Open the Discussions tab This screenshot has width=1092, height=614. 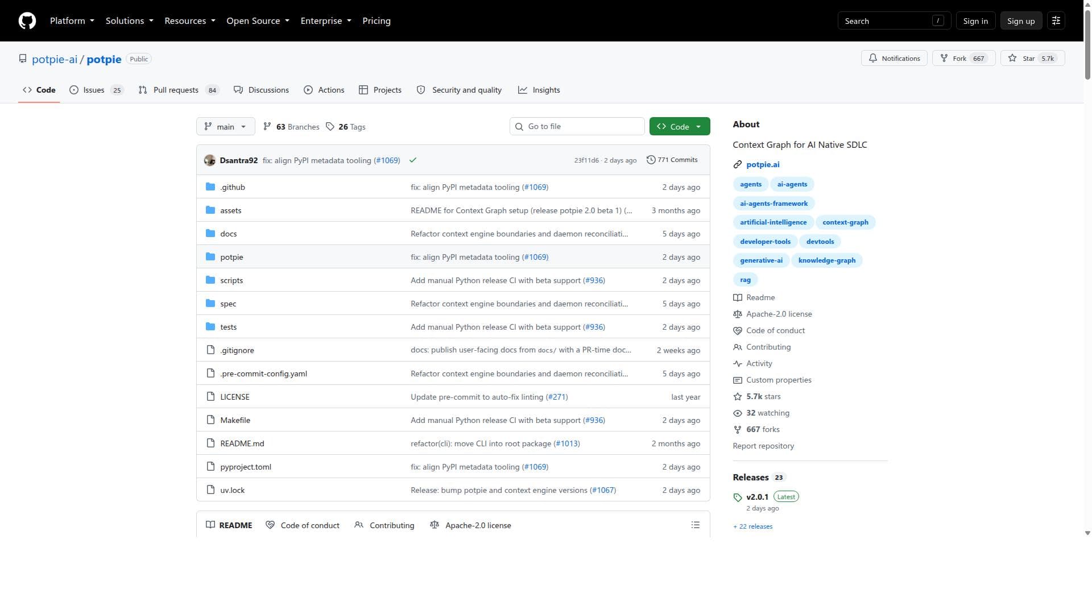262,90
